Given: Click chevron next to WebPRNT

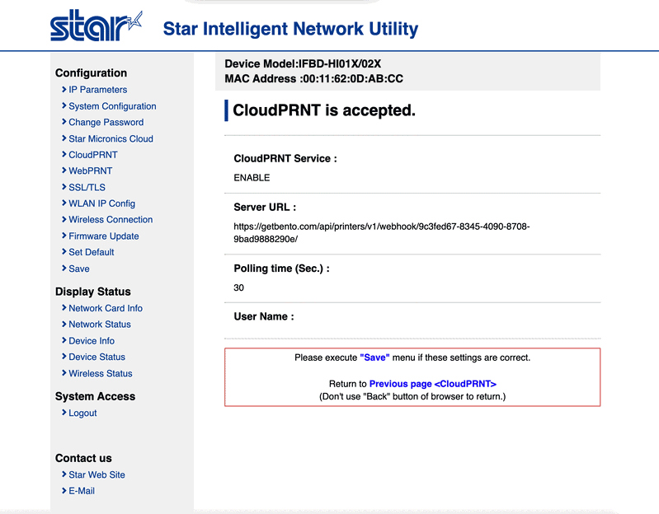Looking at the screenshot, I should 64,171.
